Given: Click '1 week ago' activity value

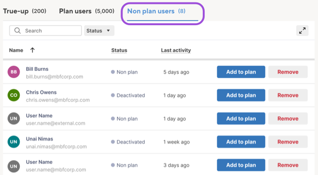Looking at the screenshot, I should point(176,142).
